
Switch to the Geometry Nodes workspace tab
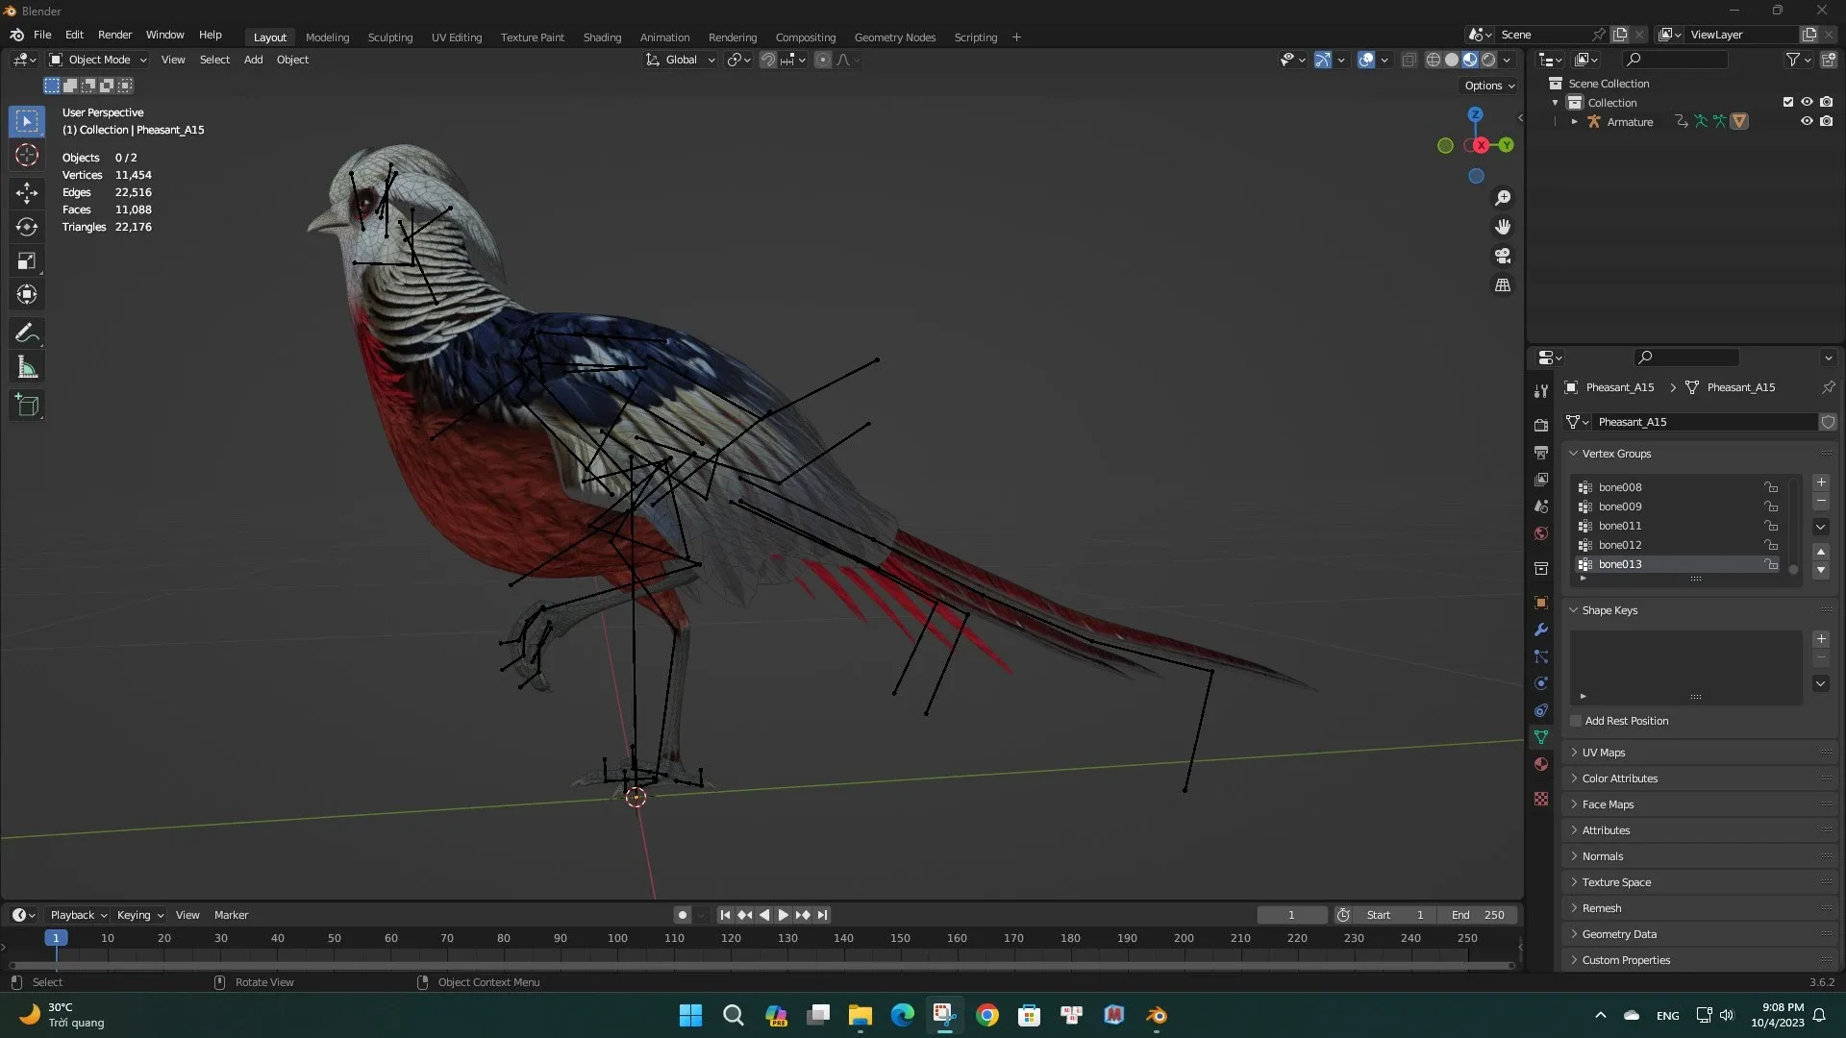pos(894,37)
